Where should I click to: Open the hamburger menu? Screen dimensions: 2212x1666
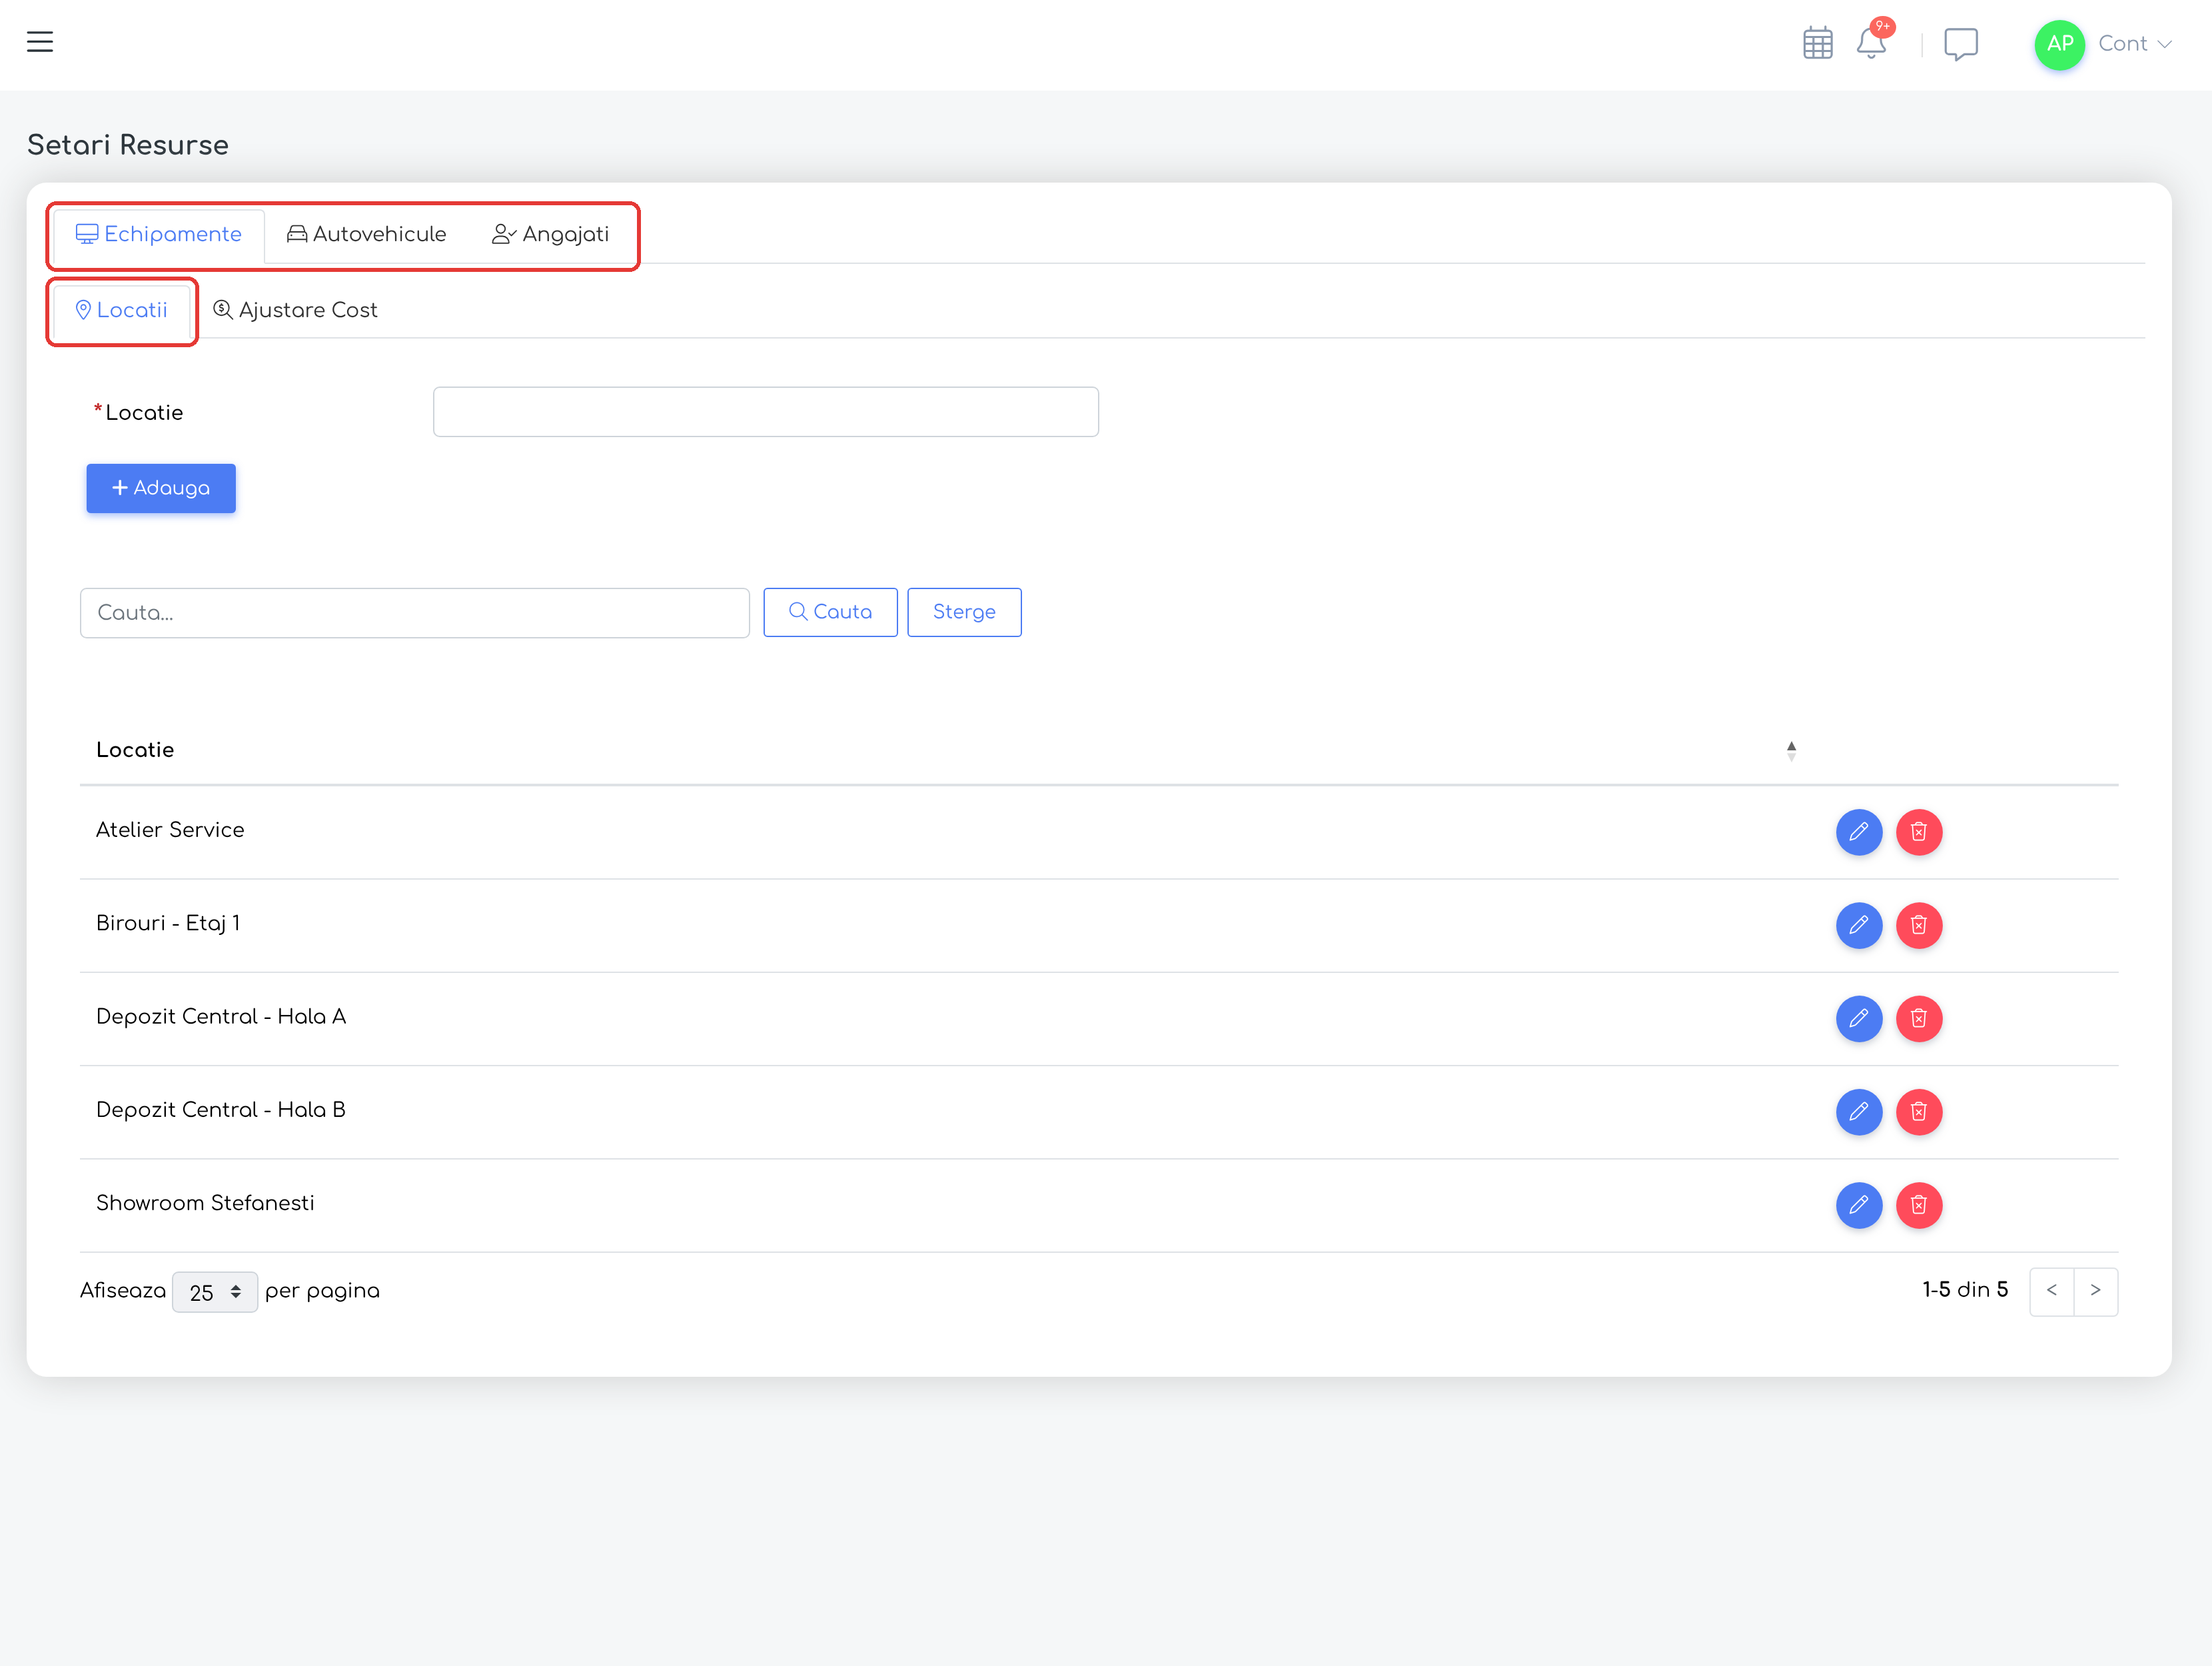point(40,42)
